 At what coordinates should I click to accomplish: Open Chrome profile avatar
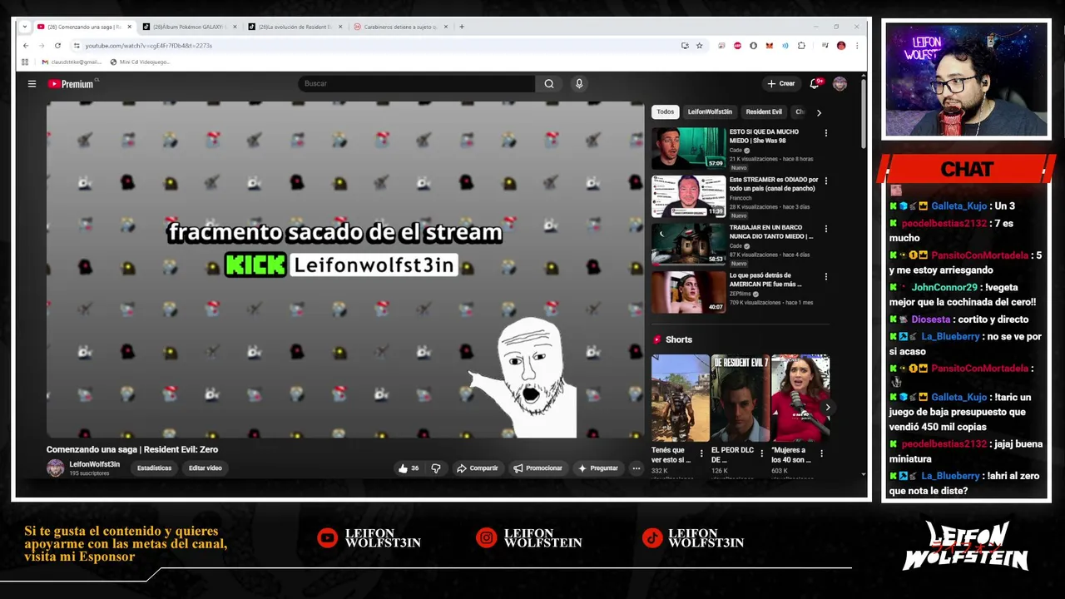click(x=841, y=46)
